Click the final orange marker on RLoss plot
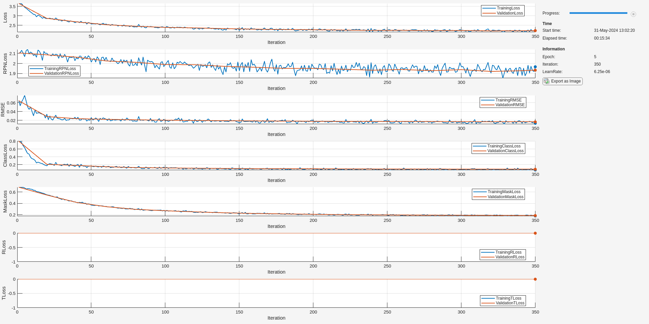 (x=535, y=233)
